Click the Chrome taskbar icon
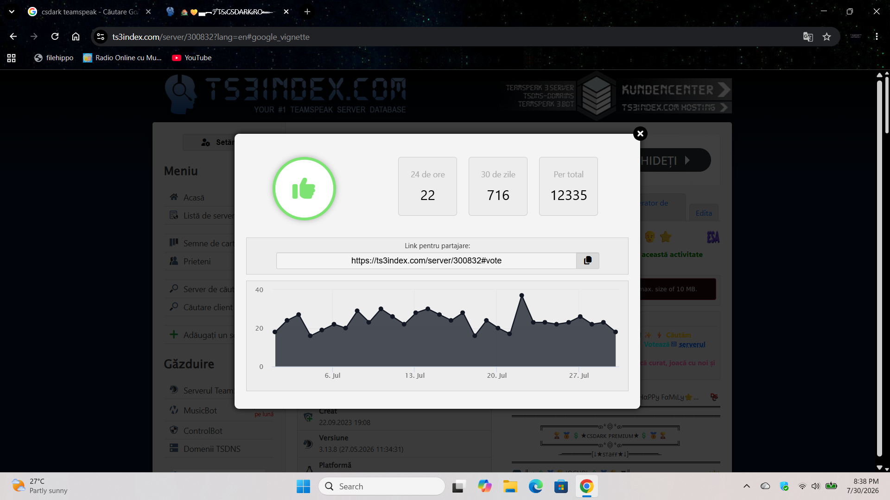 (586, 487)
